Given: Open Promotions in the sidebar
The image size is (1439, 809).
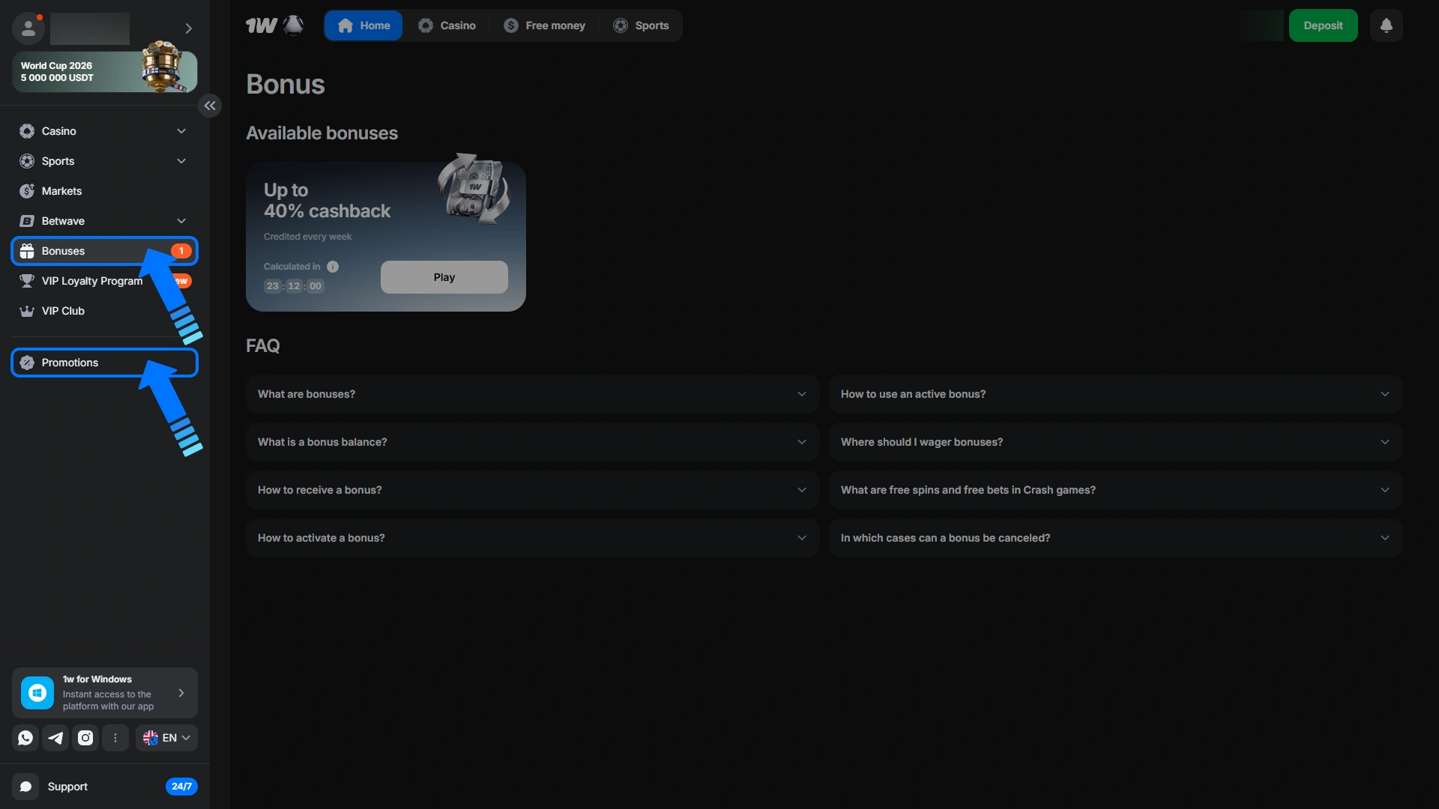Looking at the screenshot, I should pyautogui.click(x=105, y=363).
